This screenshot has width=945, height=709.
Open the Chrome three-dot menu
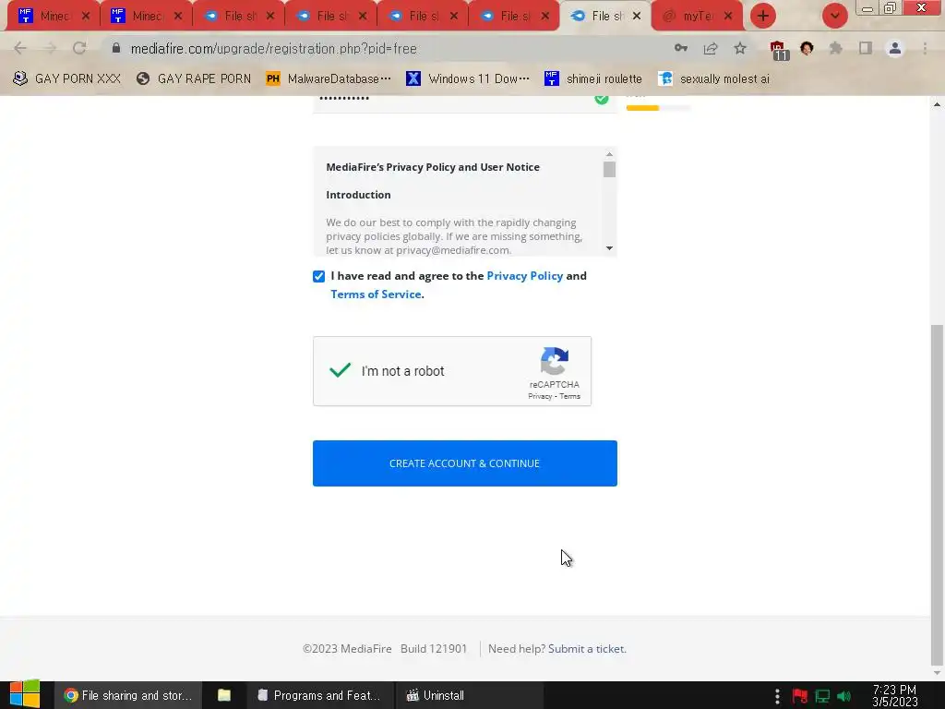click(x=925, y=48)
